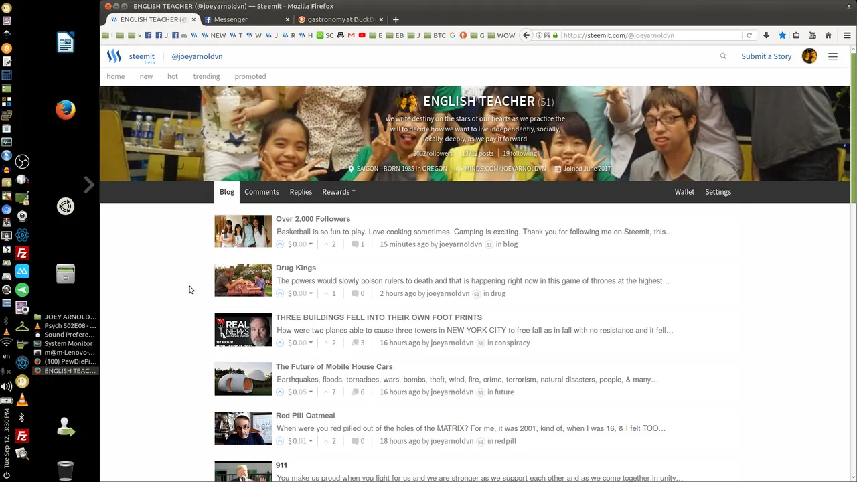Screen dimensions: 857x482
Task: Open the Settings tab
Action: tap(718, 192)
